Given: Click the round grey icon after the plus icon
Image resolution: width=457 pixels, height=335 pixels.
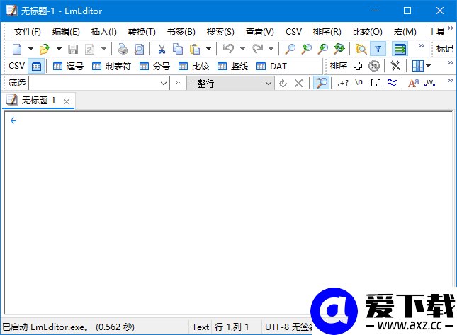Looking at the screenshot, I should (374, 66).
